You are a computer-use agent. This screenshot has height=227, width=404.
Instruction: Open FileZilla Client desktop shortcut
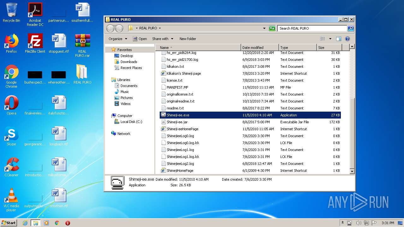pos(35,44)
